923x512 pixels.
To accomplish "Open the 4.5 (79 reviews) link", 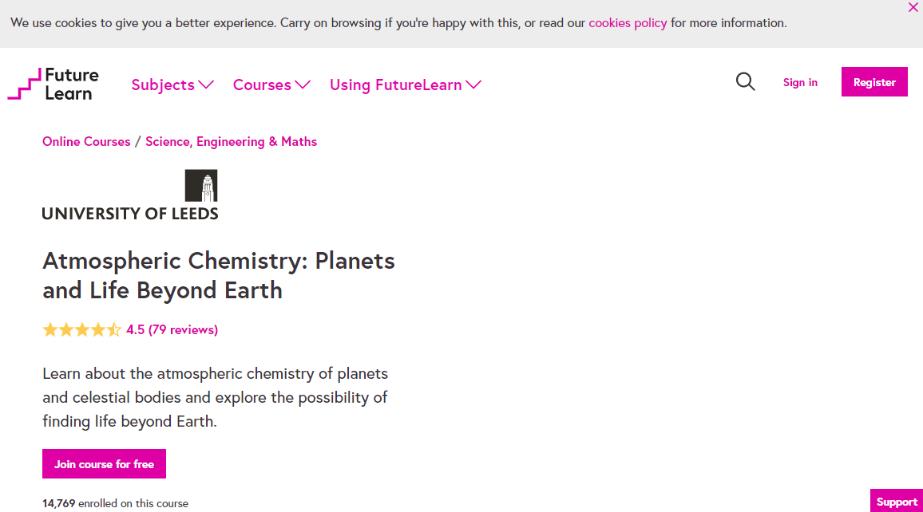I will click(x=171, y=329).
